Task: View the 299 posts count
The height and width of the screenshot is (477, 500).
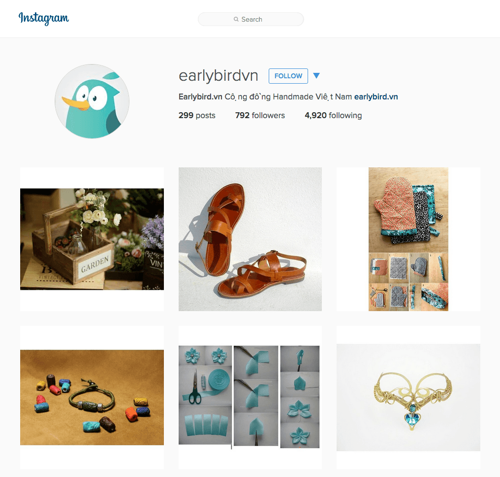Action: [x=197, y=115]
